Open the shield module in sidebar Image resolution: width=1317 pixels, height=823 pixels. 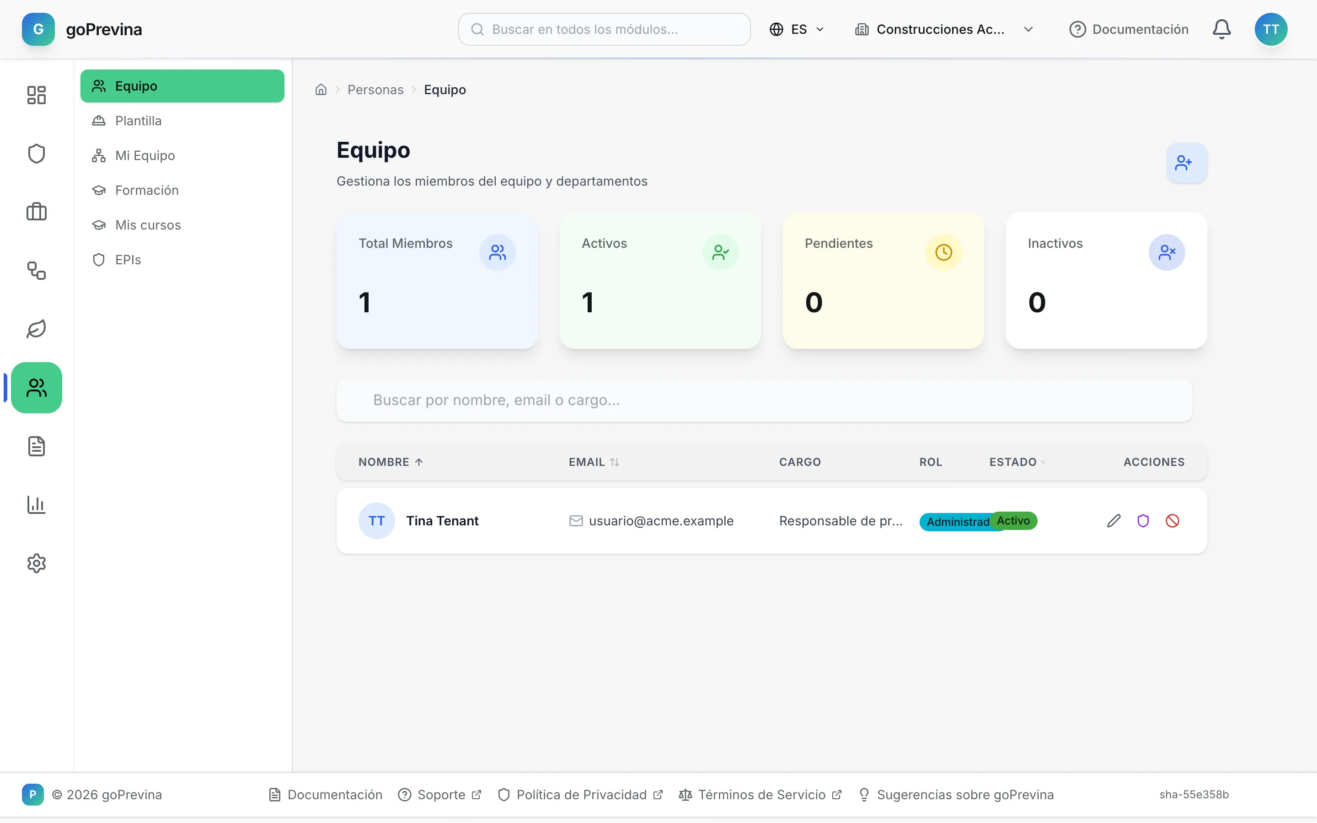click(x=37, y=154)
